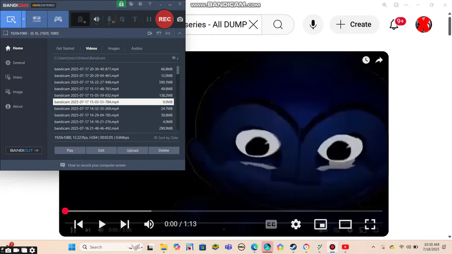This screenshot has height=254, width=452.
Task: Start recording with the red REC button
Action: 165,19
